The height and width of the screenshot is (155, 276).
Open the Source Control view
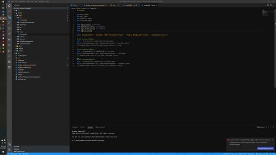(9, 17)
